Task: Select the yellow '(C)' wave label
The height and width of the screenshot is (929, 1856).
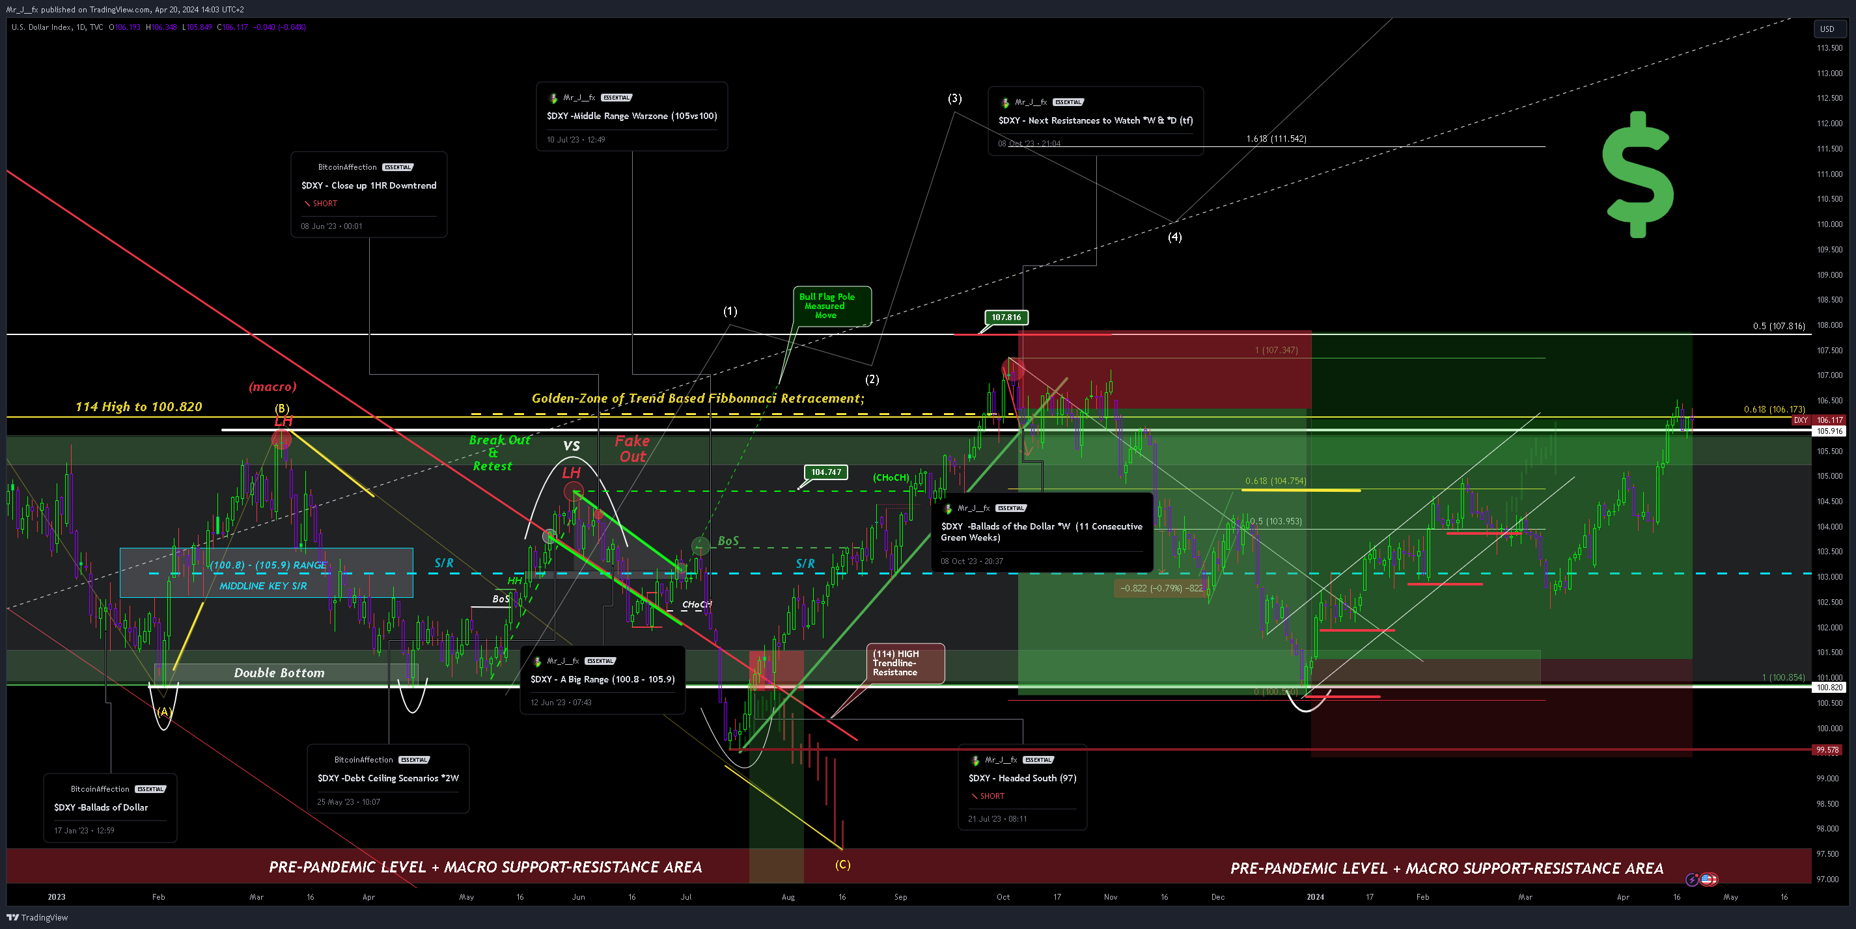Action: tap(842, 865)
